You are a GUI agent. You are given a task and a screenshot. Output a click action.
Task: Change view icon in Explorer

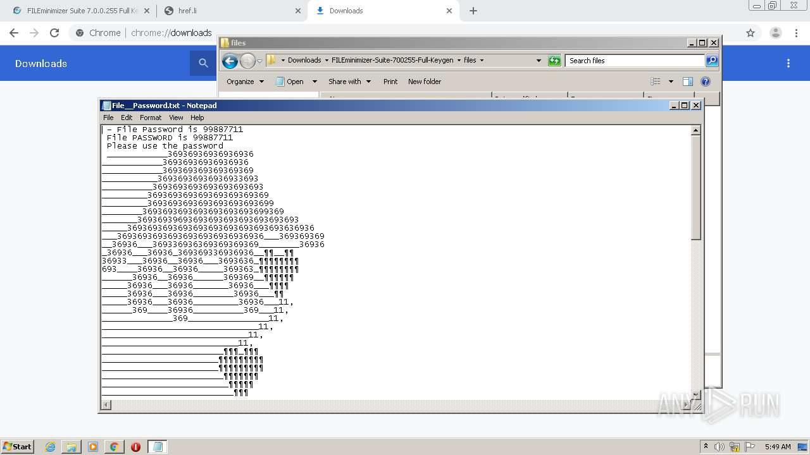[x=656, y=82]
